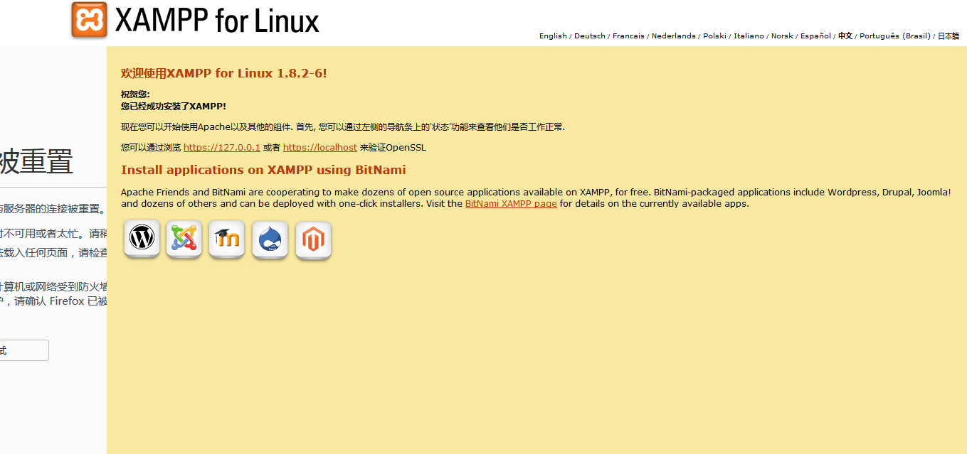The height and width of the screenshot is (454, 967).
Task: Click the XAMPP for Linux header title
Action: (x=217, y=21)
